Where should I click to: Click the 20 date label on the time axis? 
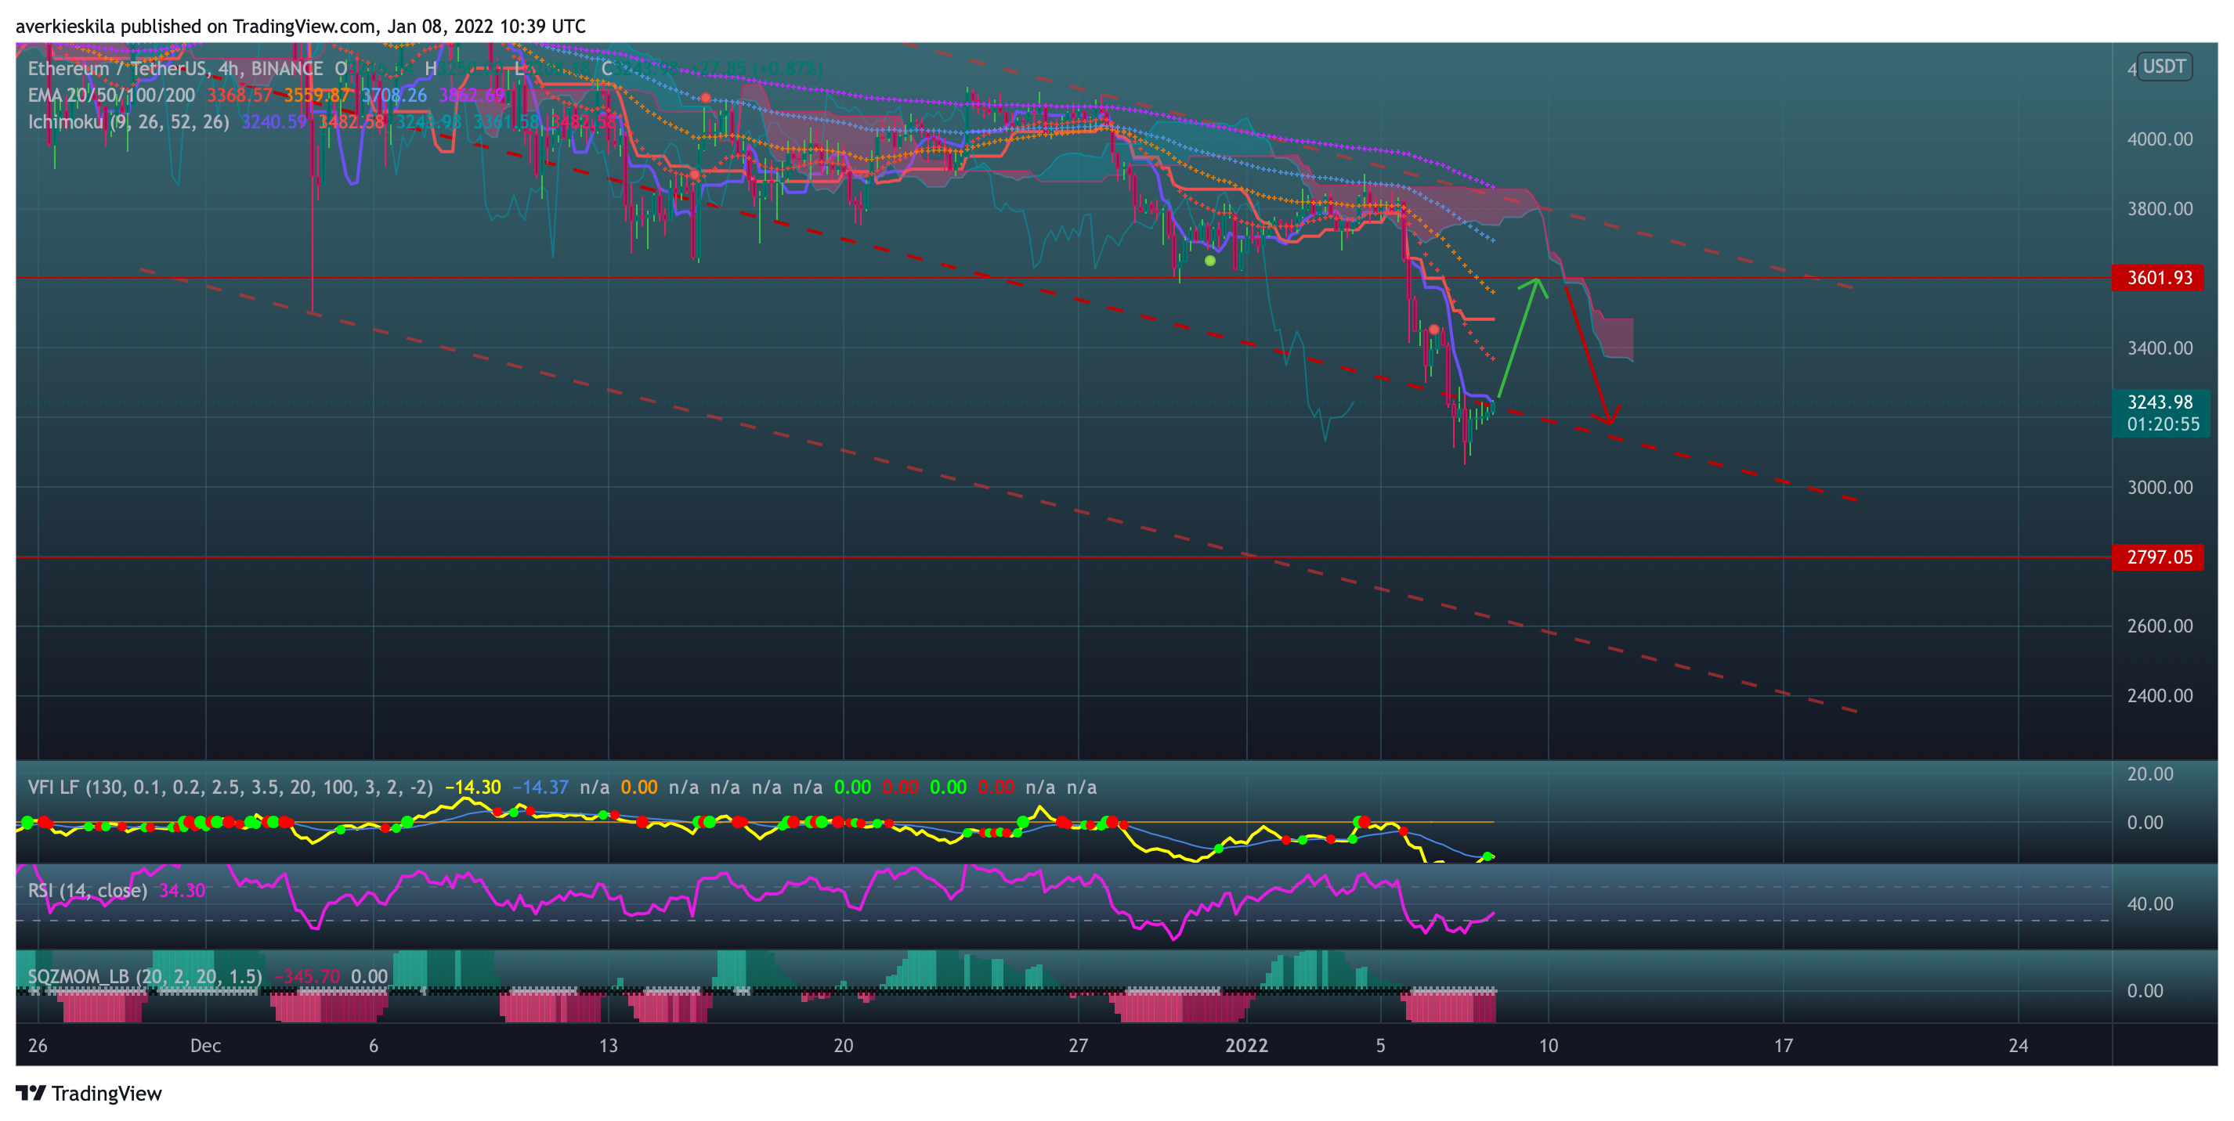pos(843,1046)
